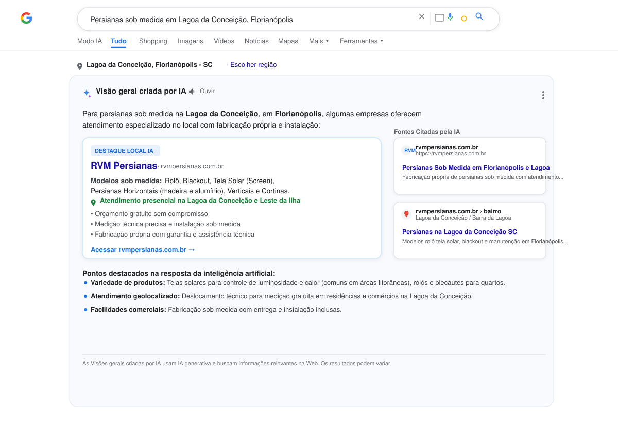Clear the search query with the X
This screenshot has width=618, height=432.
tap(422, 16)
